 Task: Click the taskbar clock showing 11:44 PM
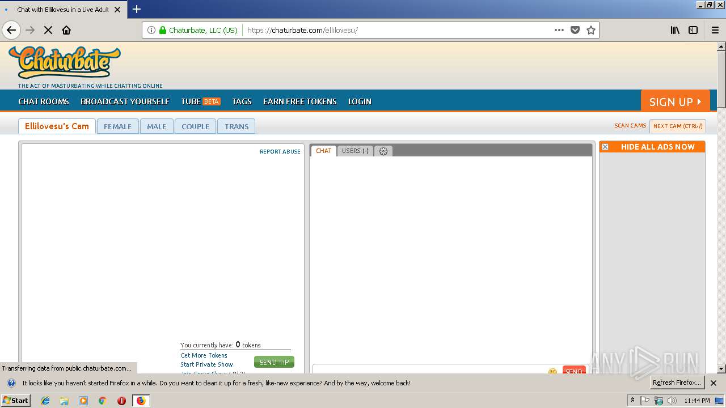point(697,401)
